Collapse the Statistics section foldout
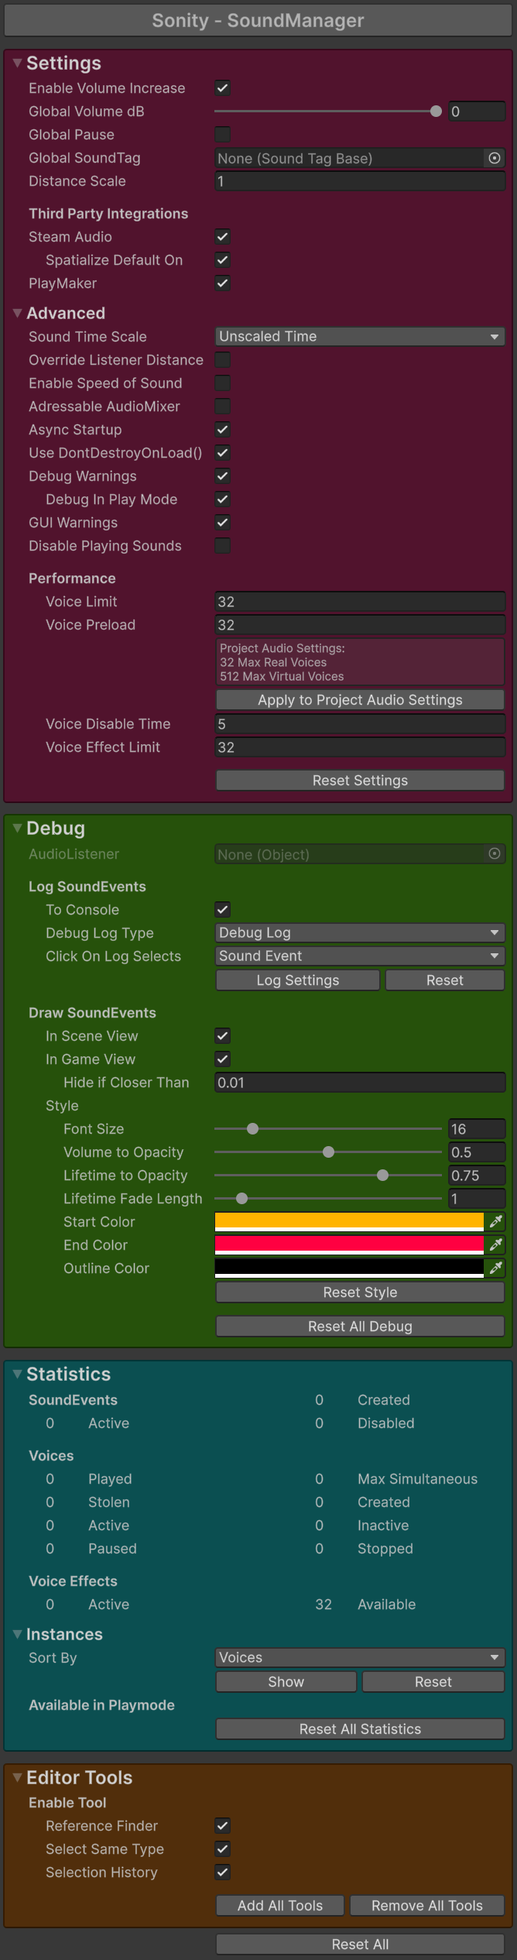This screenshot has width=517, height=1960. tap(17, 1374)
